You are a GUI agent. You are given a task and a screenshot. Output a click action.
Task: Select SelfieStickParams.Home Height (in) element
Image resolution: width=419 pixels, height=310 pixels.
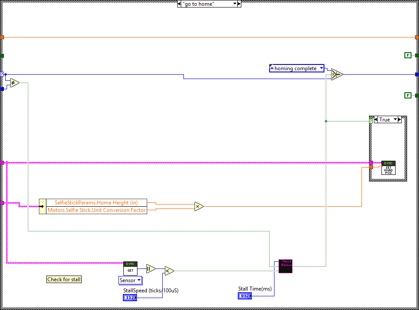(96, 203)
